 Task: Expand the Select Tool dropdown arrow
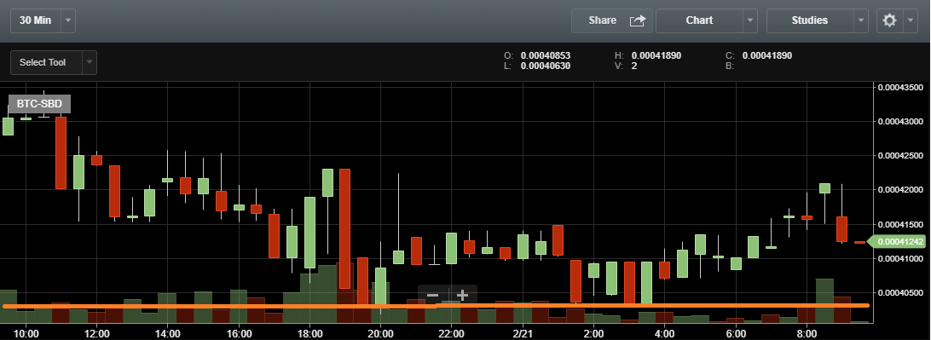[90, 62]
